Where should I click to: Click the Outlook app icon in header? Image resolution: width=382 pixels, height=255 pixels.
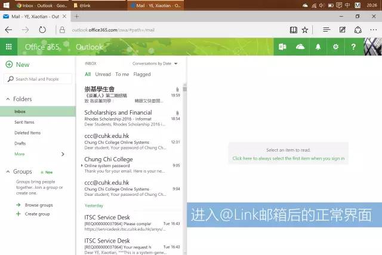[284, 47]
